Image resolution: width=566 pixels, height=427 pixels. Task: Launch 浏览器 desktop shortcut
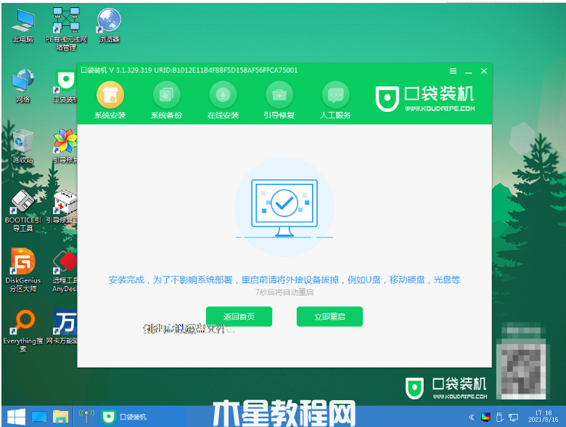click(110, 25)
